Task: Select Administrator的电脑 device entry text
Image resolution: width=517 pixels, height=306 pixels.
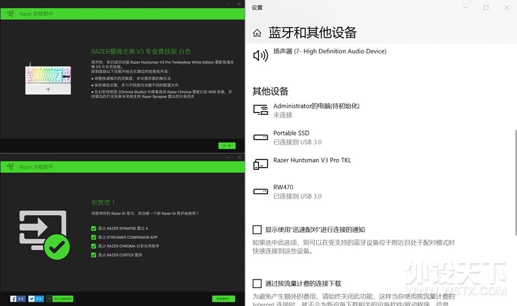Action: (x=316, y=106)
